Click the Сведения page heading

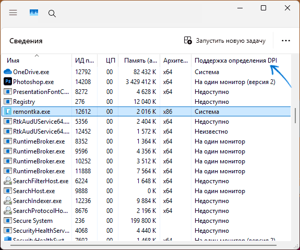click(x=26, y=41)
